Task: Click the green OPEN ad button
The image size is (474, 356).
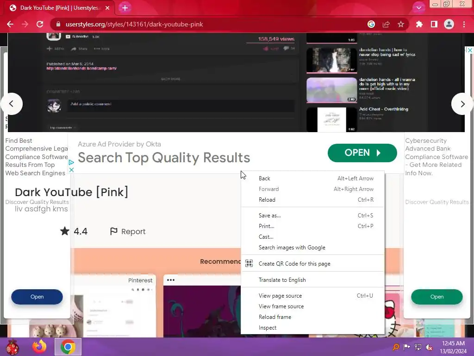Action: point(362,153)
